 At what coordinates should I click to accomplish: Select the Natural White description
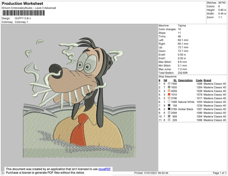[x=186, y=102]
